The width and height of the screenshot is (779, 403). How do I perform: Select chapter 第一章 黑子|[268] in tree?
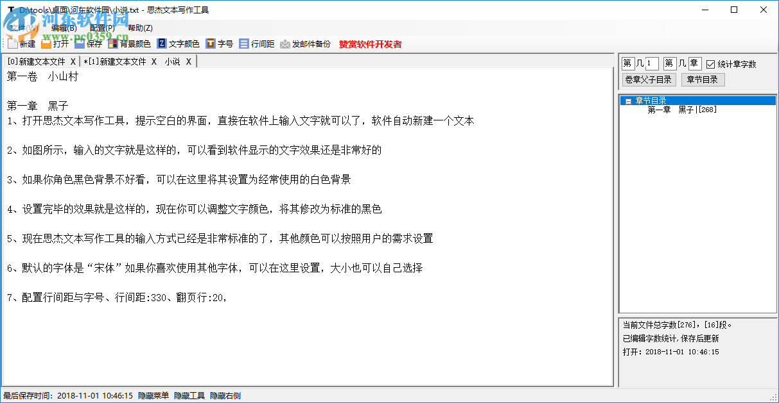click(x=682, y=110)
